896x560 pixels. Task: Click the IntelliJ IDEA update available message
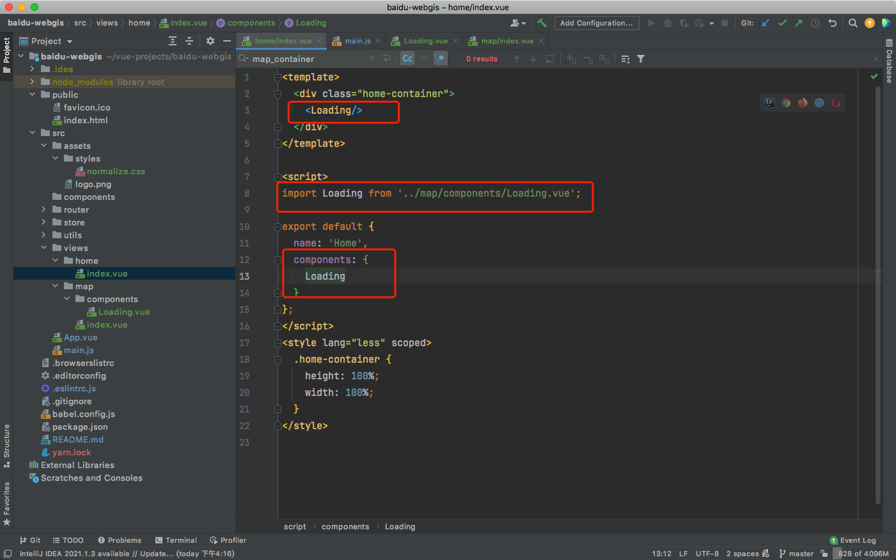coord(127,554)
